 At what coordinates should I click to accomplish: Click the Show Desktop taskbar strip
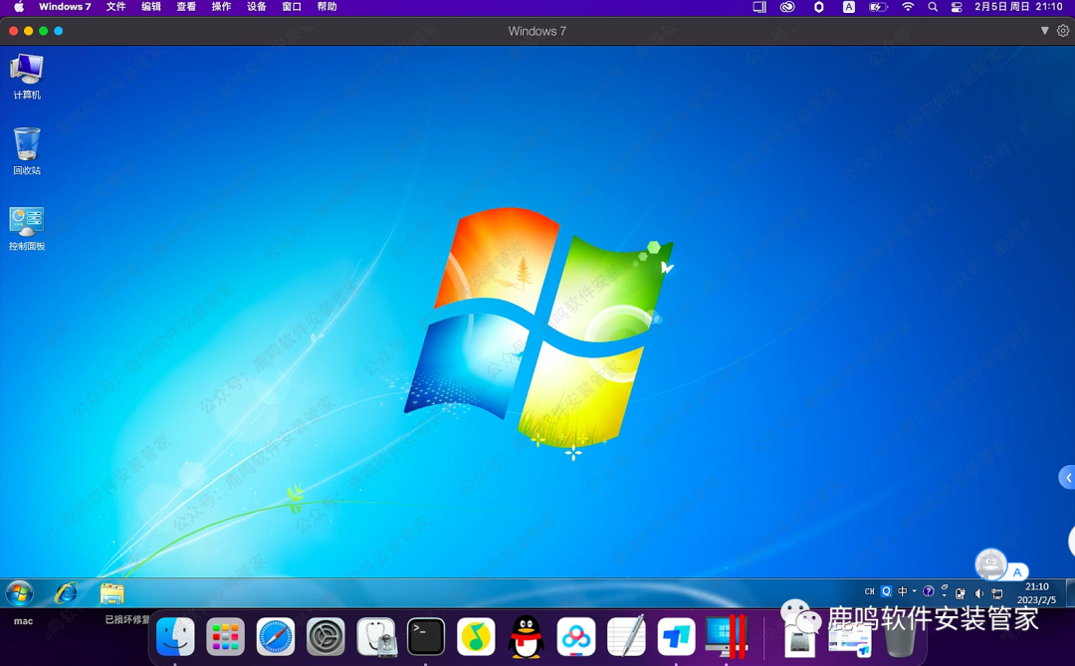tap(1070, 593)
